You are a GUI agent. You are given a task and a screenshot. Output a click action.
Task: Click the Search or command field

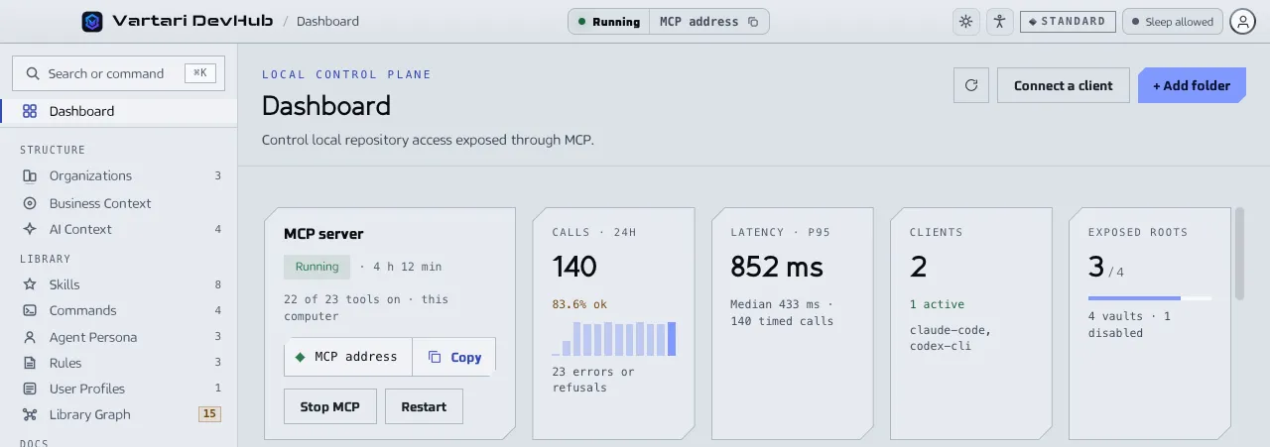(x=118, y=73)
